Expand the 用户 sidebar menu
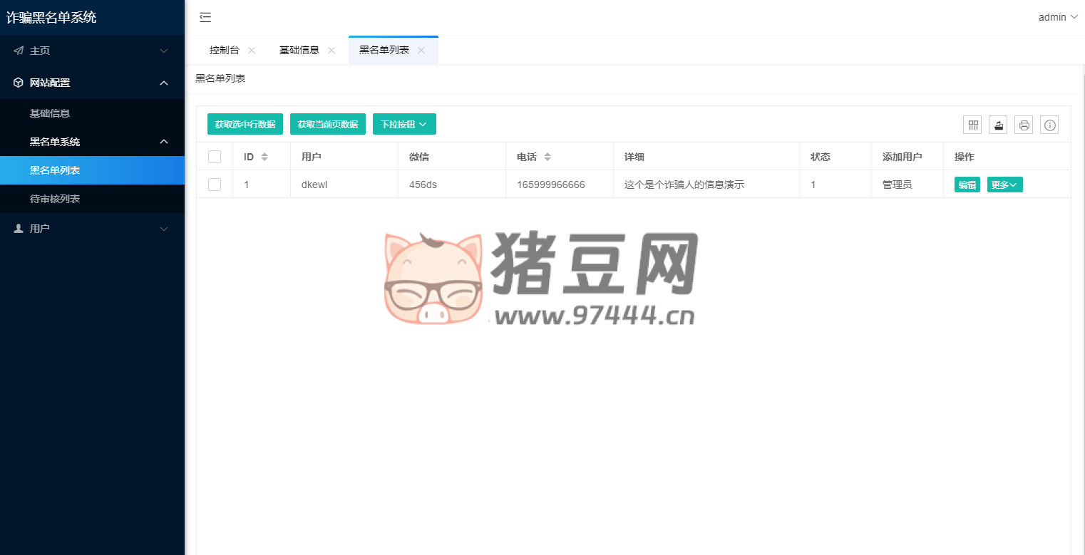Viewport: 1085px width, 555px height. 92,229
